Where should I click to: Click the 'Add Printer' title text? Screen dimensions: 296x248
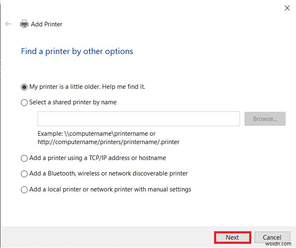47,24
